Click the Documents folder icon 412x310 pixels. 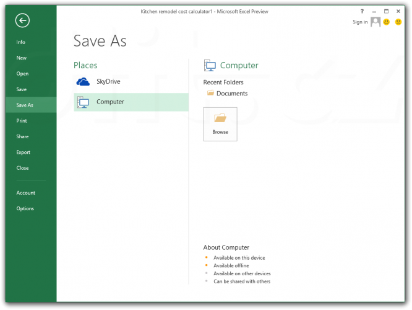tap(210, 93)
